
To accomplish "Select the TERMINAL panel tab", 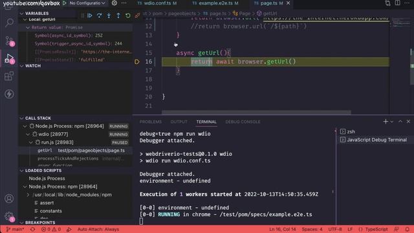I will click(x=206, y=122).
